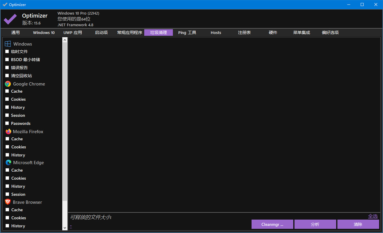Switch to the Windows 10 tab
The height and width of the screenshot is (233, 383).
tap(44, 32)
